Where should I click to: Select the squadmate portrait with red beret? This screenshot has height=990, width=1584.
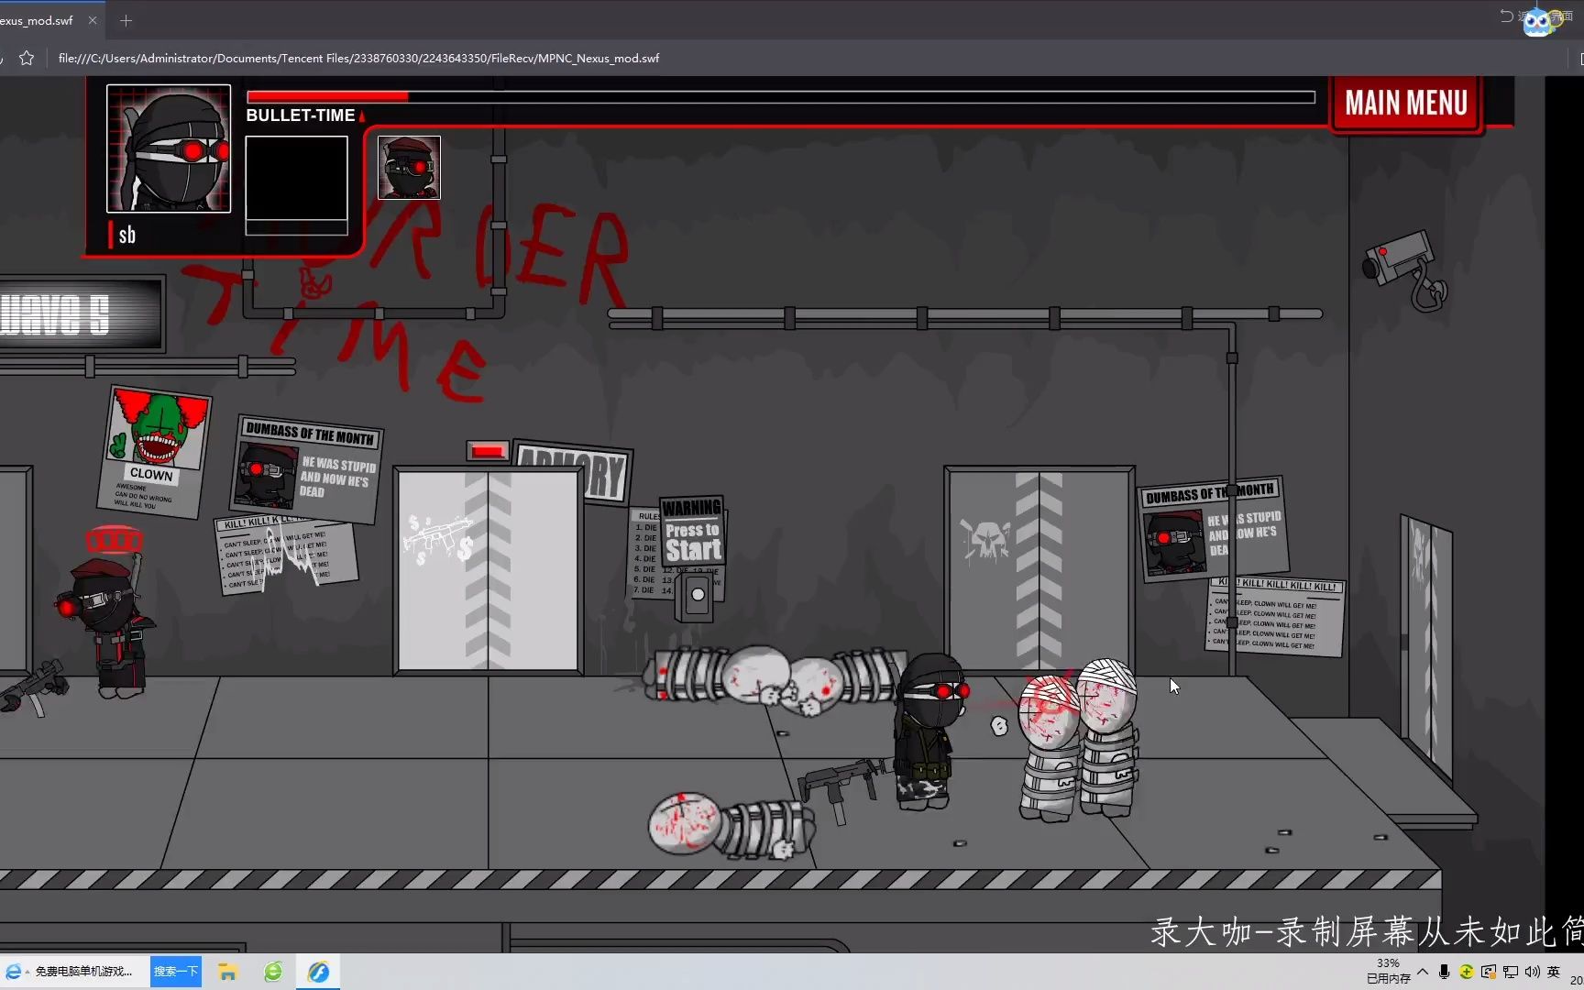409,168
